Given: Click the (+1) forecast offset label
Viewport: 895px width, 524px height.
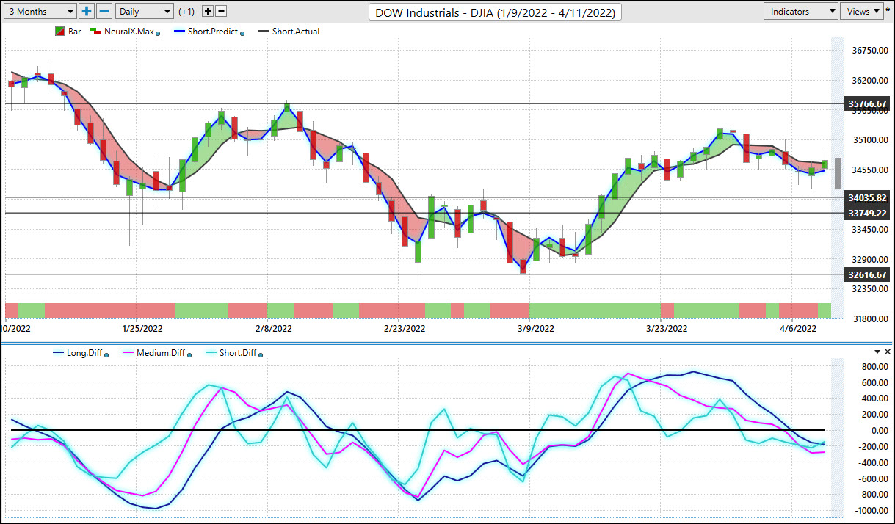Looking at the screenshot, I should click(186, 12).
